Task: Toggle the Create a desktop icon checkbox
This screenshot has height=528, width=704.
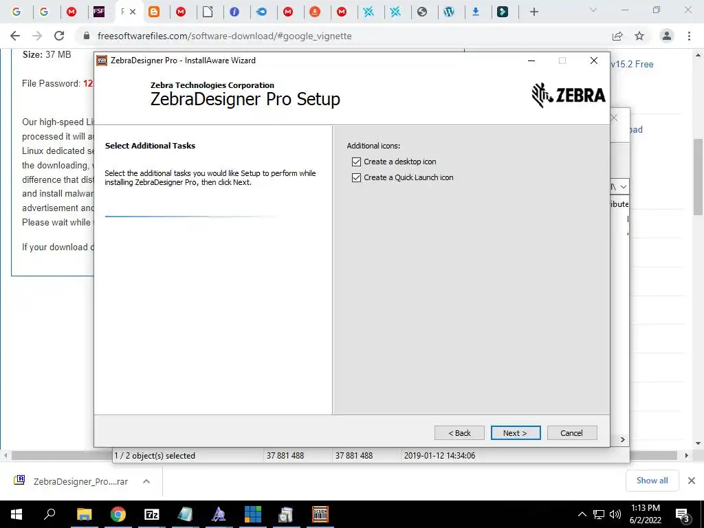Action: click(357, 162)
